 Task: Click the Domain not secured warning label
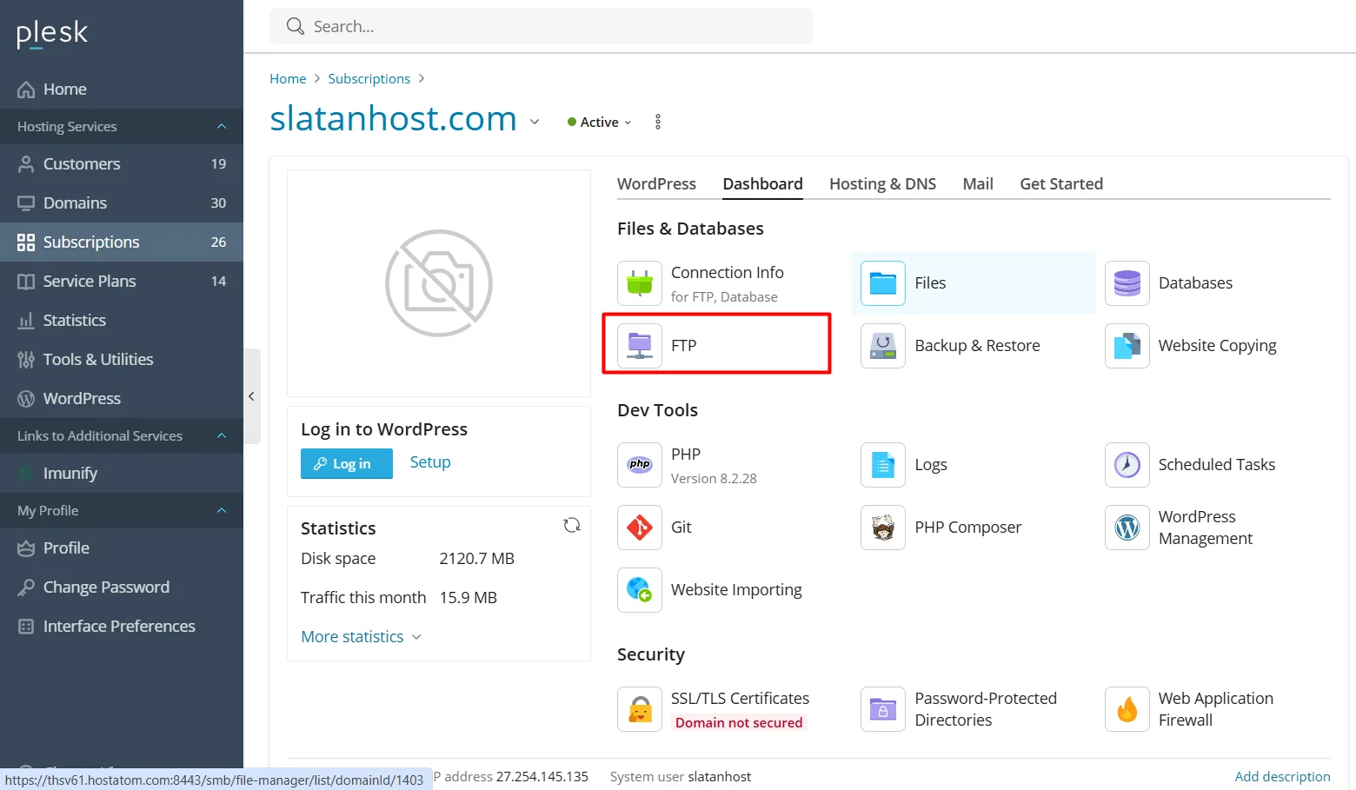pyautogui.click(x=739, y=723)
